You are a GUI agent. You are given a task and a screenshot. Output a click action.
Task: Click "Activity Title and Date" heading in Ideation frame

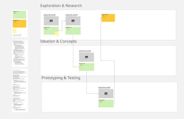coord(85,51)
